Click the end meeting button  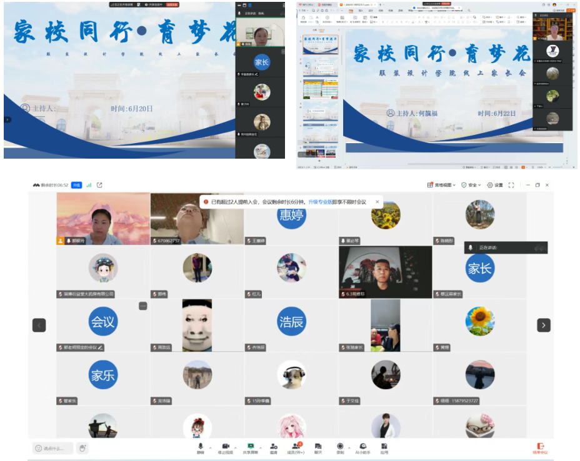point(539,448)
